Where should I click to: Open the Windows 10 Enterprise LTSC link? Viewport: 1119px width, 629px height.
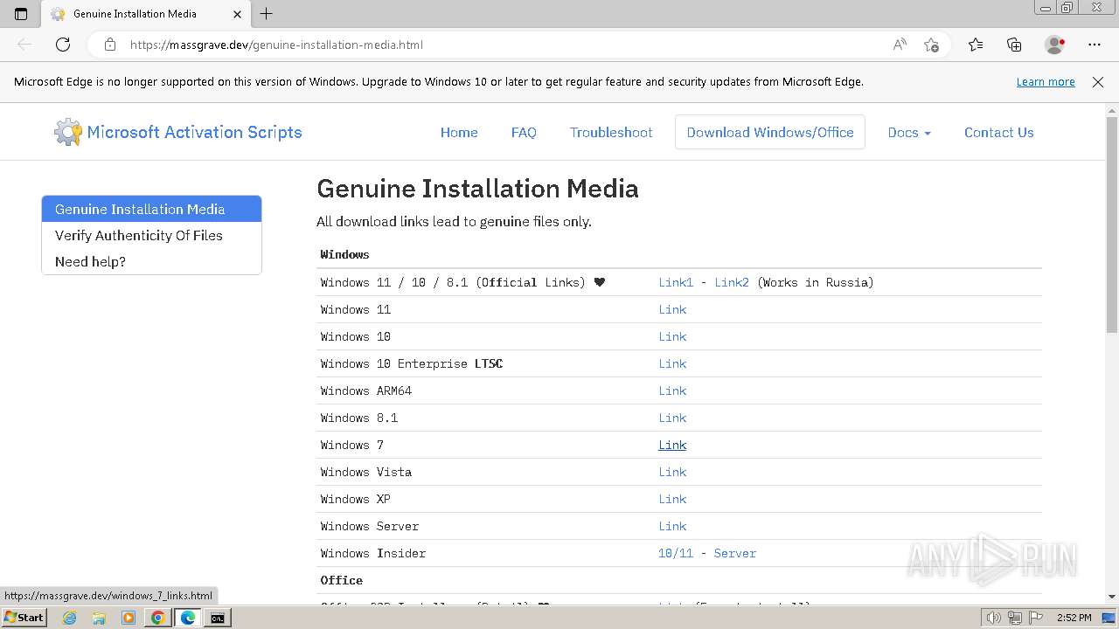[x=672, y=363]
